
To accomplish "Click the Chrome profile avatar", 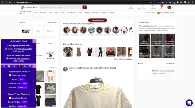I will pyautogui.click(x=189, y=2).
